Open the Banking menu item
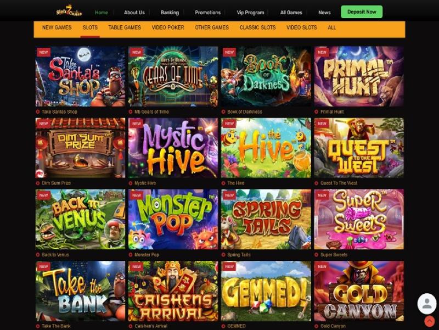The image size is (439, 330). pos(170,12)
